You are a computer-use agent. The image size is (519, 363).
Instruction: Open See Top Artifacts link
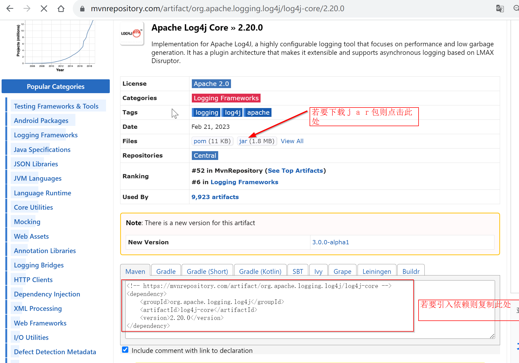[x=295, y=171]
